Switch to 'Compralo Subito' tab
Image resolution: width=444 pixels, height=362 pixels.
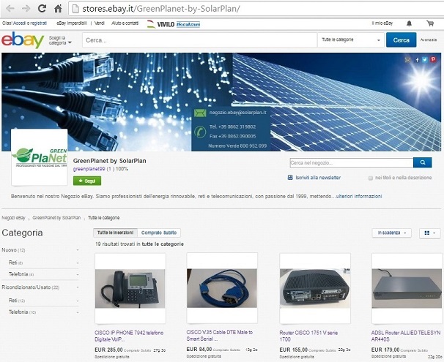[159, 233]
